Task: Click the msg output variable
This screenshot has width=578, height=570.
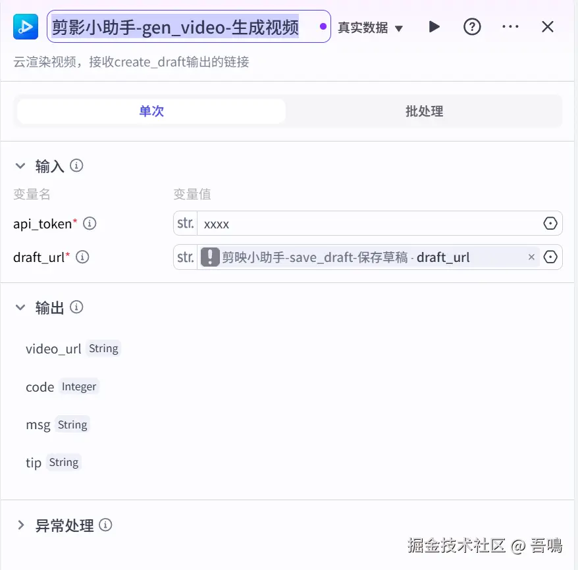Action: [x=38, y=425]
